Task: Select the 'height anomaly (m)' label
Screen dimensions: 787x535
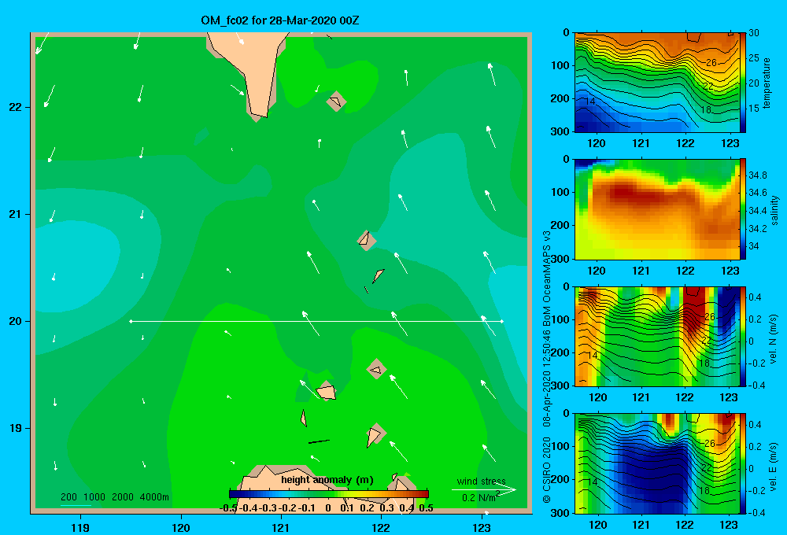Action: (327, 480)
